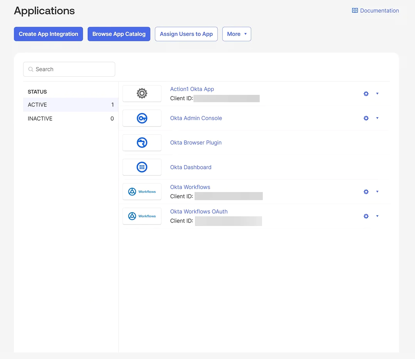Click the magnifier icon in the search box
Screen dimensions: 415x359
coord(30,69)
